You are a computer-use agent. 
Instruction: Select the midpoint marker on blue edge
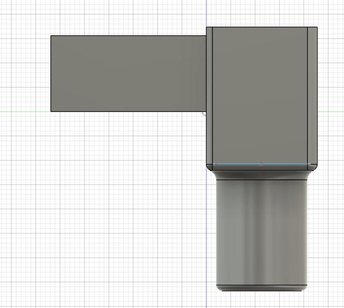tap(262, 164)
